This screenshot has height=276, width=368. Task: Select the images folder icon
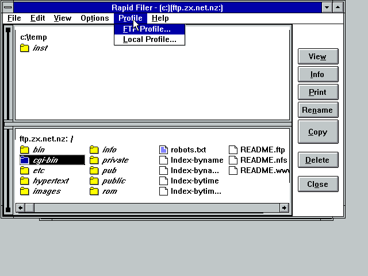24,191
